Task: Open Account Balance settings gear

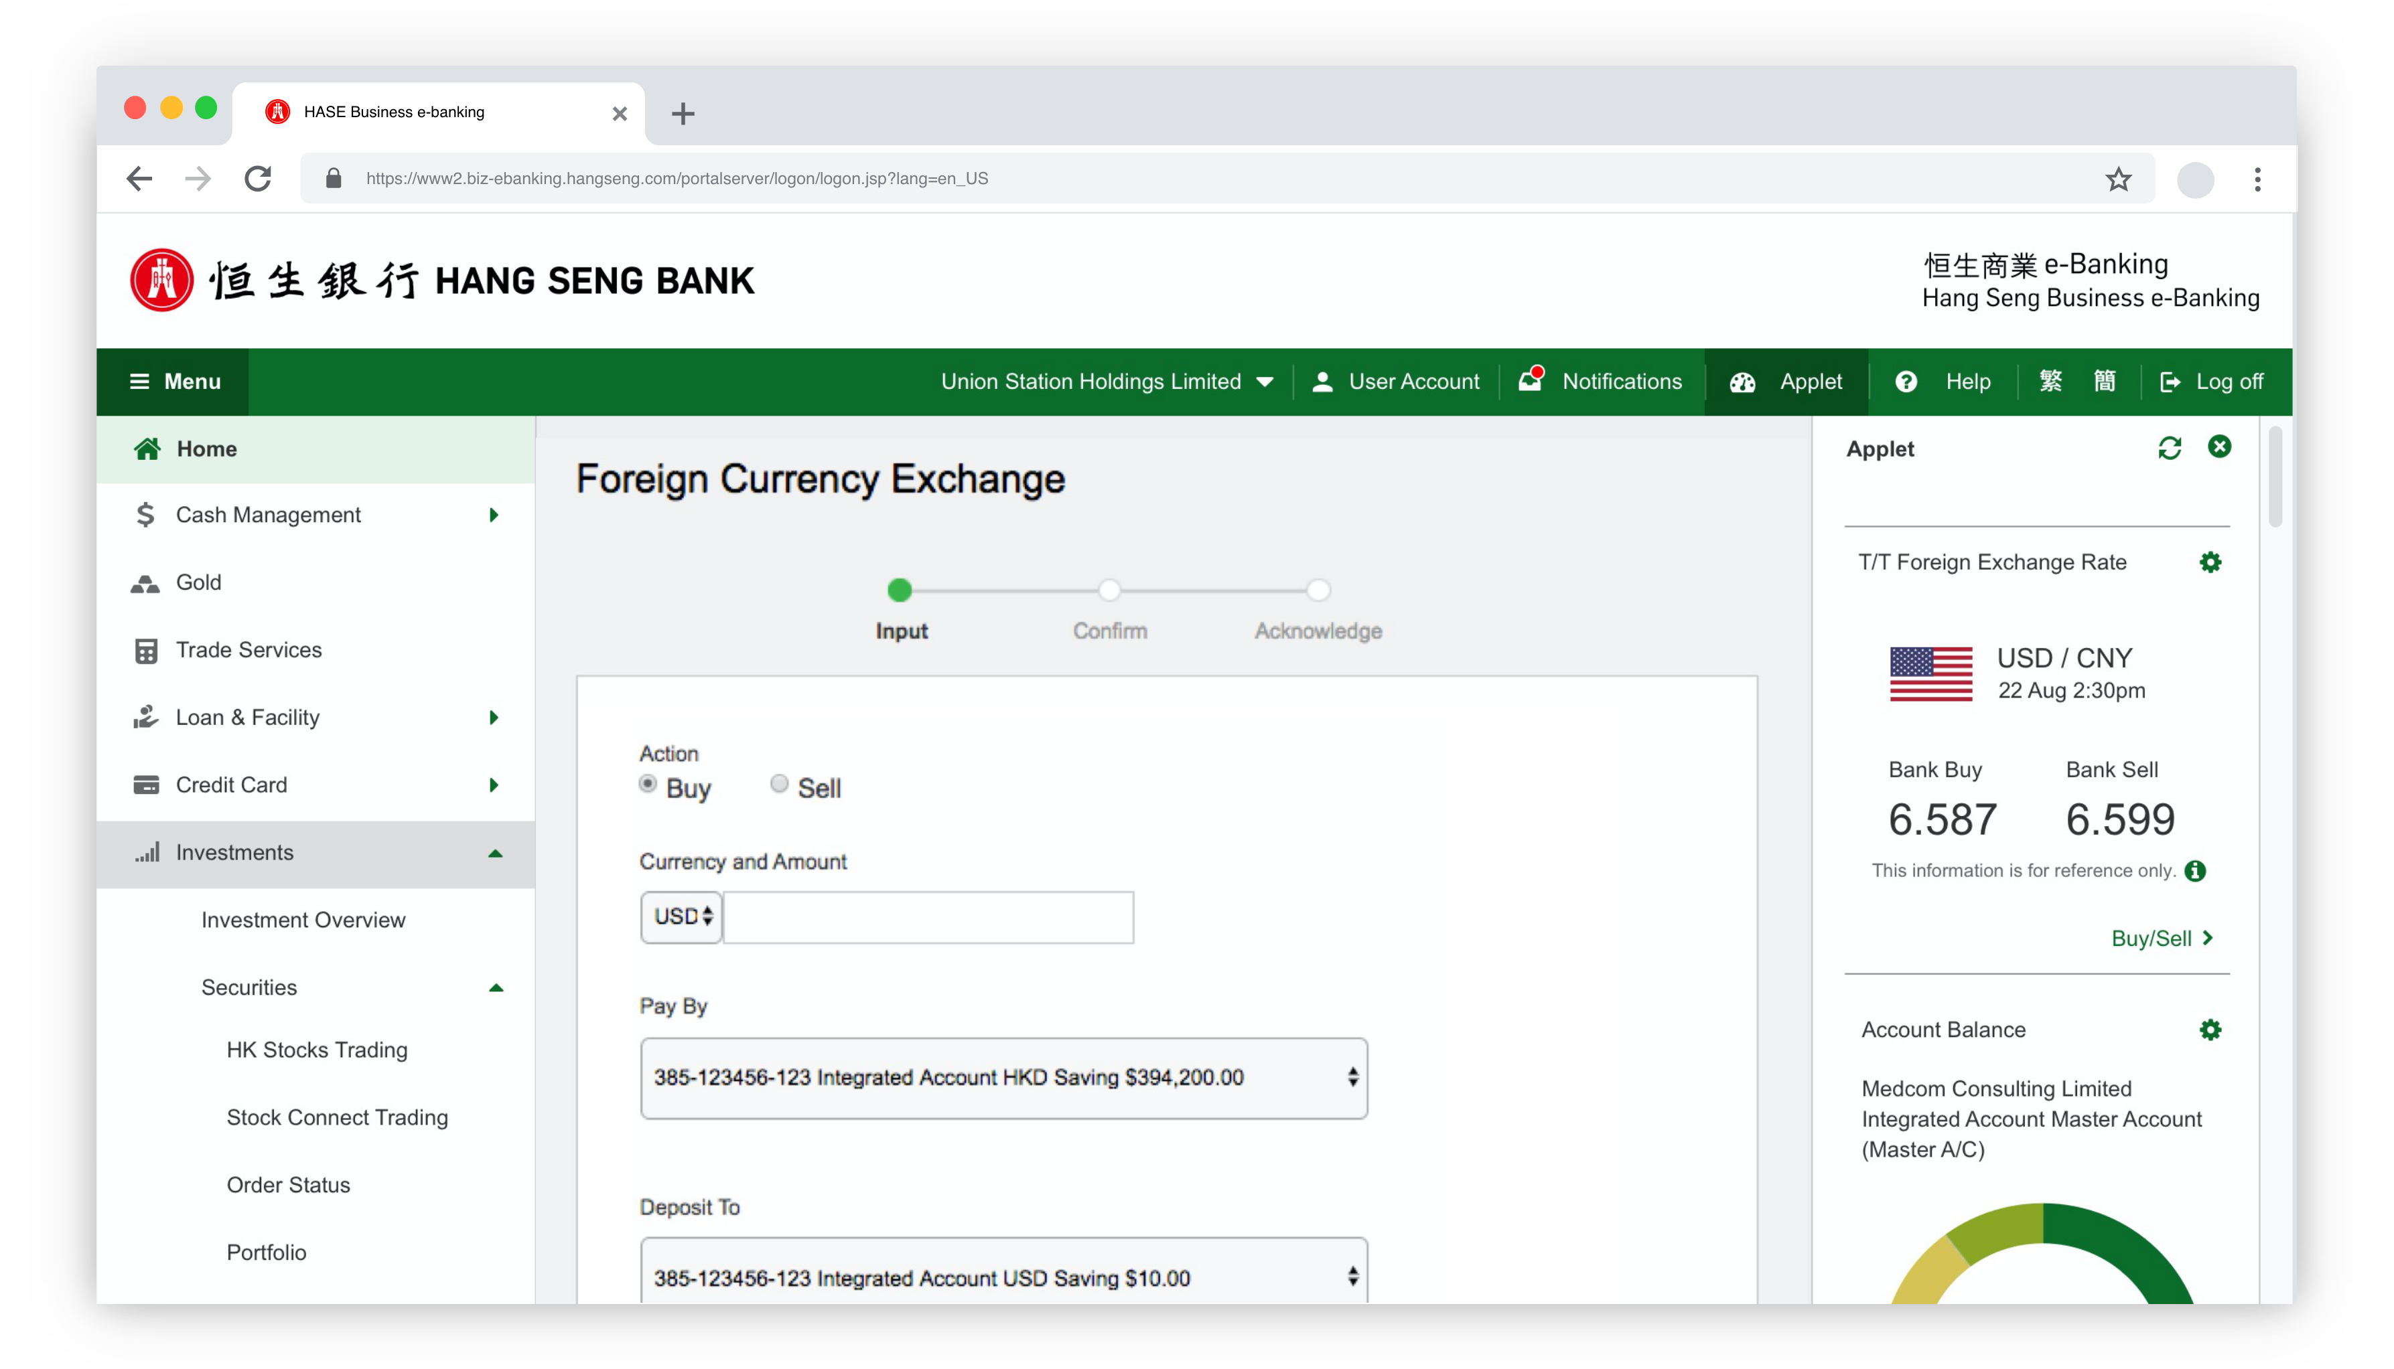Action: [2210, 1030]
